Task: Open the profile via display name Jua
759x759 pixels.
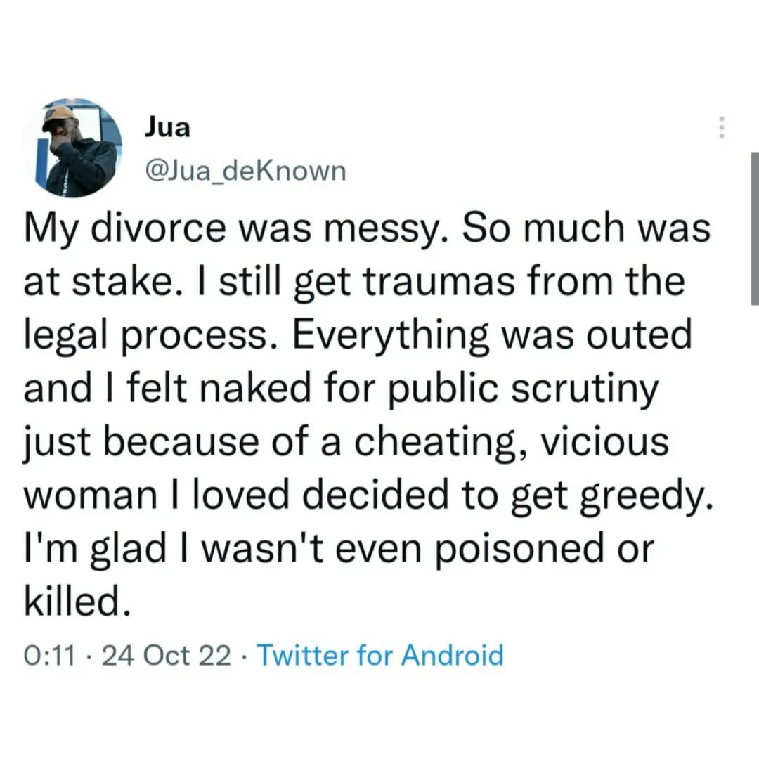Action: tap(167, 128)
